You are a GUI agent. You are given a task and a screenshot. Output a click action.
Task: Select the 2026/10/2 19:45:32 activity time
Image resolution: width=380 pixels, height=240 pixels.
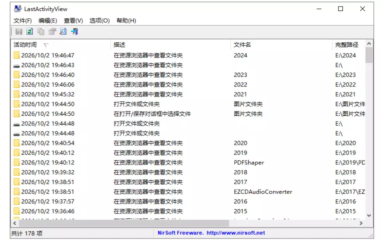tap(48, 94)
